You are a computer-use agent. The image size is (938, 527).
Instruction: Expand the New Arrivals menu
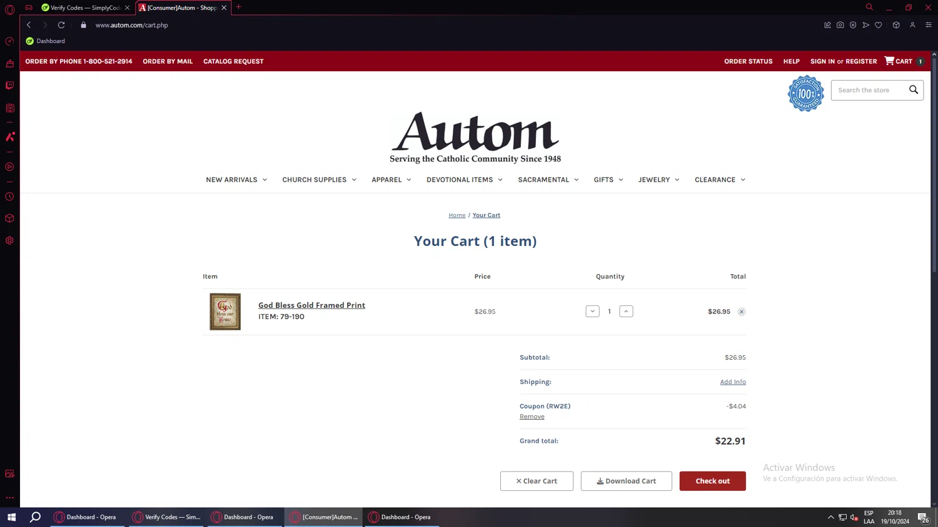point(236,180)
